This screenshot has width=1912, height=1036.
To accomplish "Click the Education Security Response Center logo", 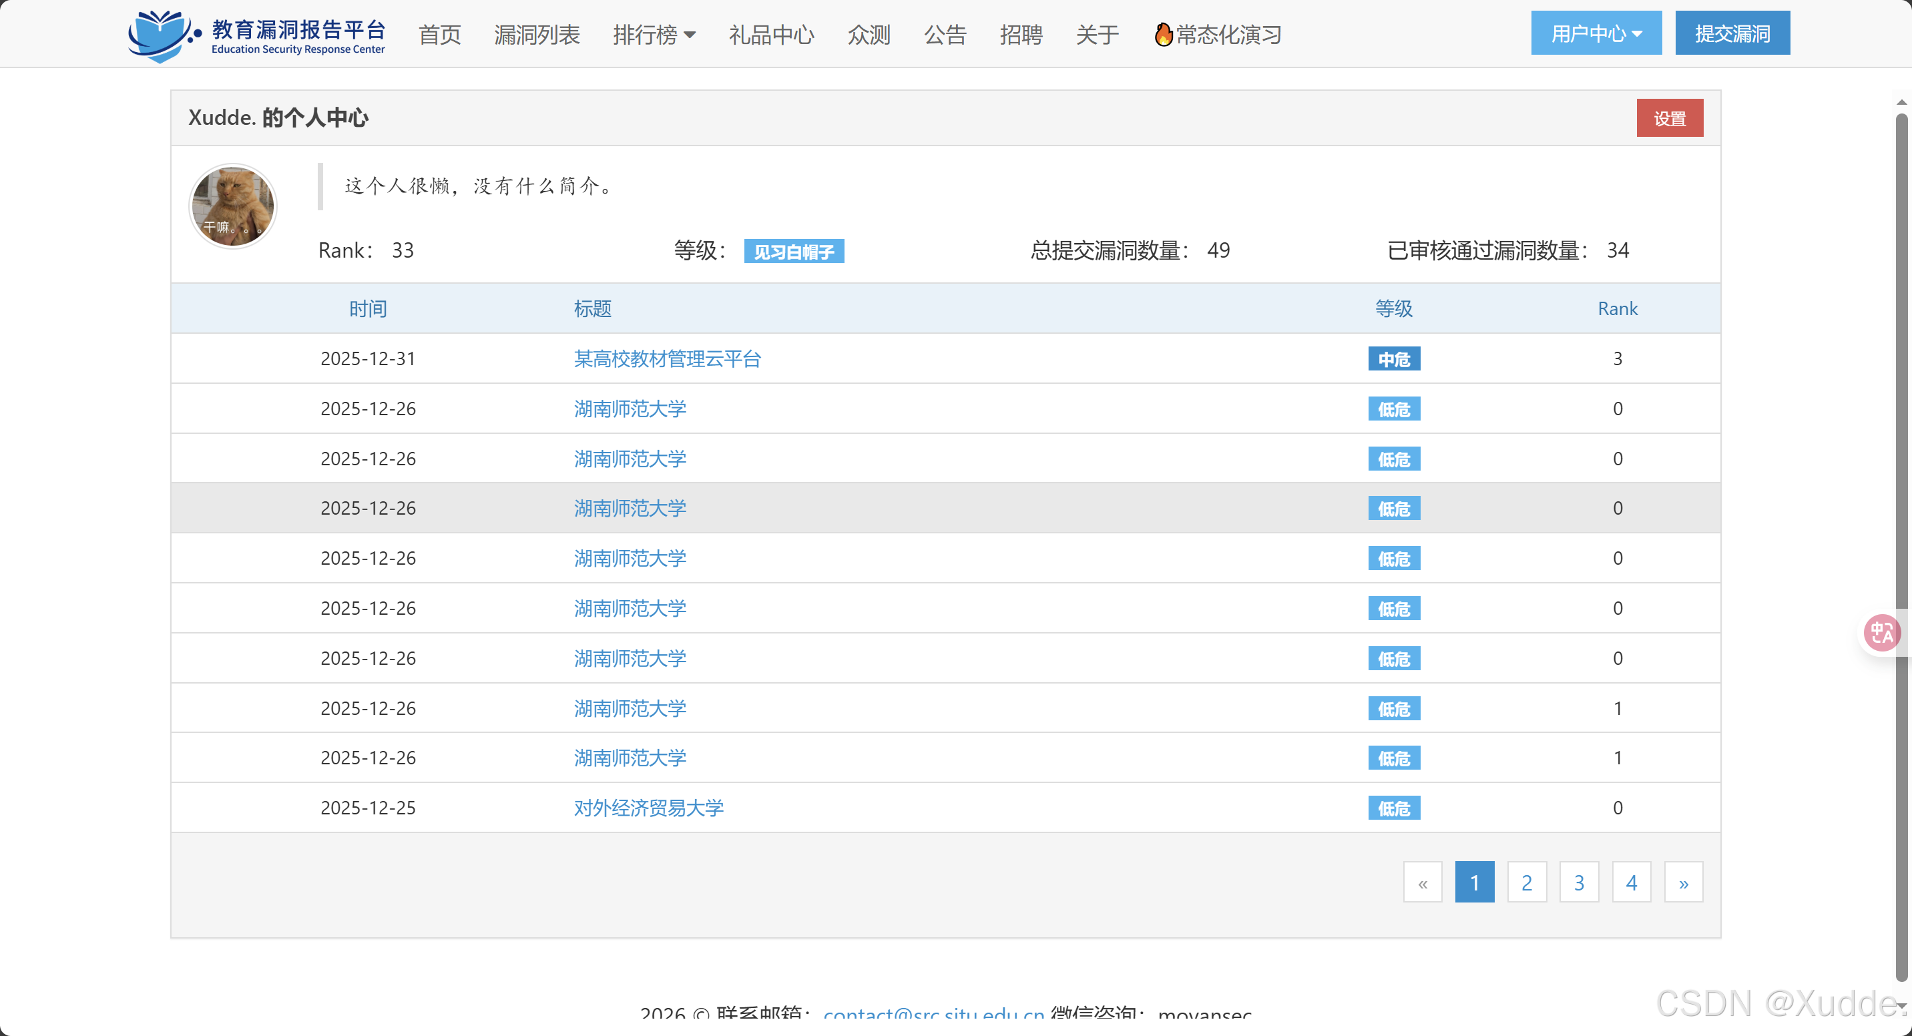I will pyautogui.click(x=256, y=35).
